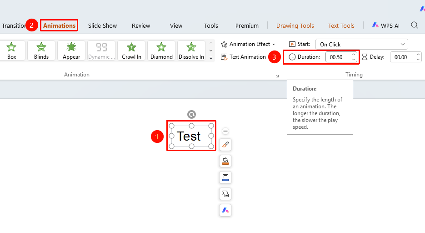Image resolution: width=425 pixels, height=233 pixels.
Task: Collapse the floating toolbar minus button
Action: click(x=225, y=131)
